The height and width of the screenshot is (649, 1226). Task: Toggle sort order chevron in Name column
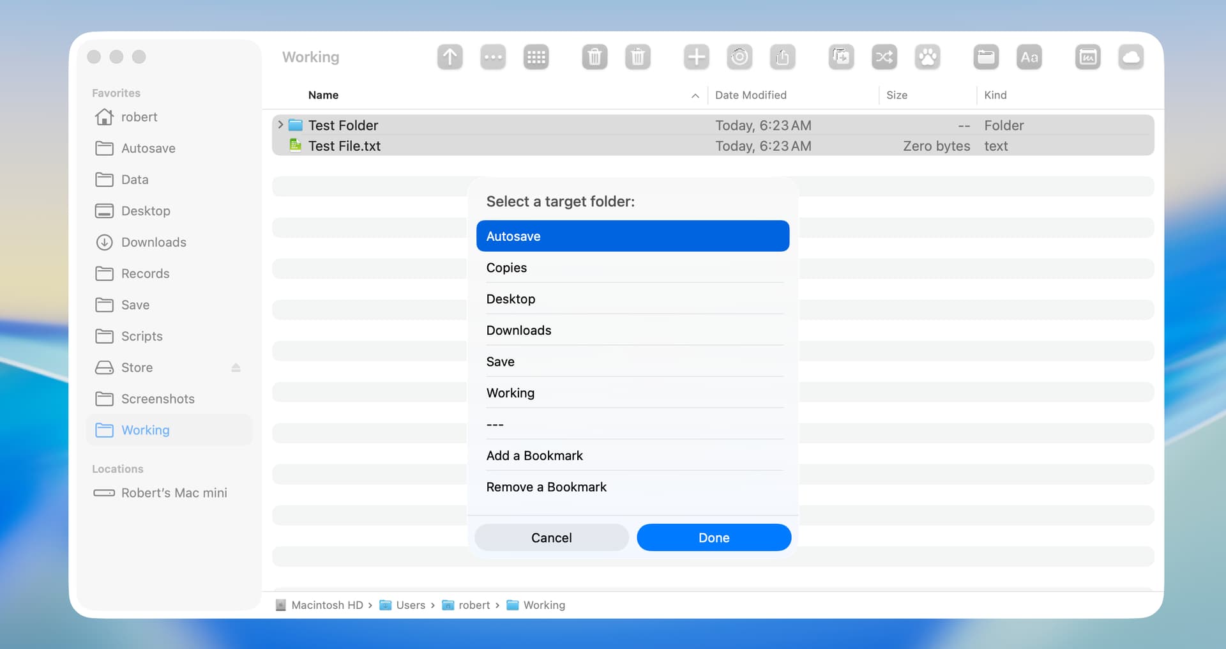[x=695, y=96]
